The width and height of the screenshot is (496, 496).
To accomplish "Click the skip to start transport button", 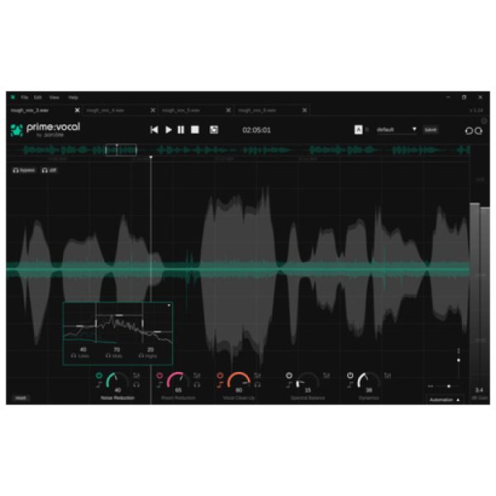I will coord(154,130).
